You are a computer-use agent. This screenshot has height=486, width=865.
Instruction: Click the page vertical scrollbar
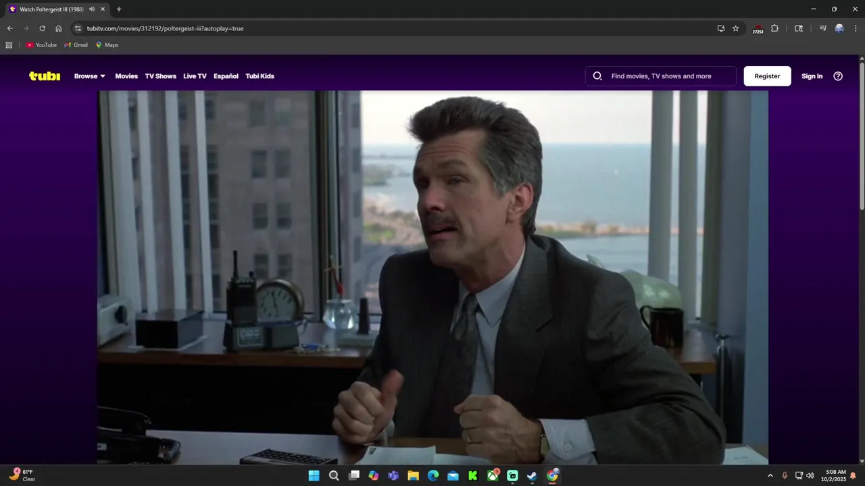pos(862,135)
